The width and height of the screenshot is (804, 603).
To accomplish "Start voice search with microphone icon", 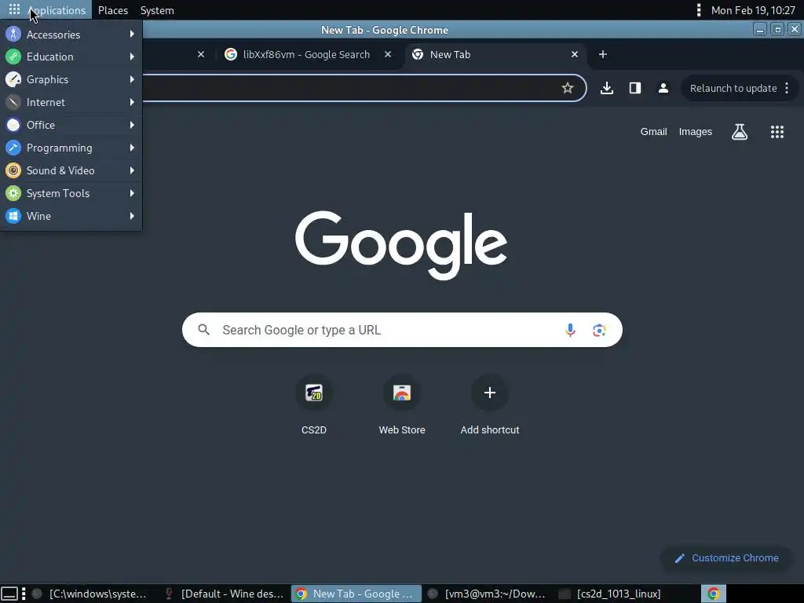I will (570, 330).
